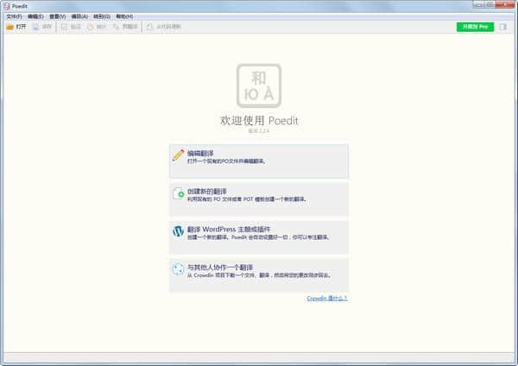Open the 转到(G) menu

[x=102, y=16]
